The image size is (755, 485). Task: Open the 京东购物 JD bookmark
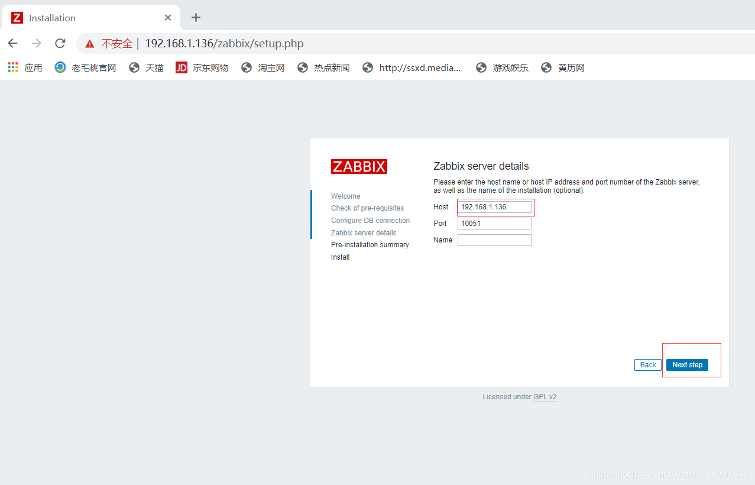coord(202,67)
